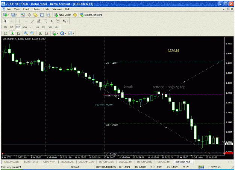Select the horizontal line drawing tool
The width and height of the screenshot is (235, 170).
tap(26, 21)
